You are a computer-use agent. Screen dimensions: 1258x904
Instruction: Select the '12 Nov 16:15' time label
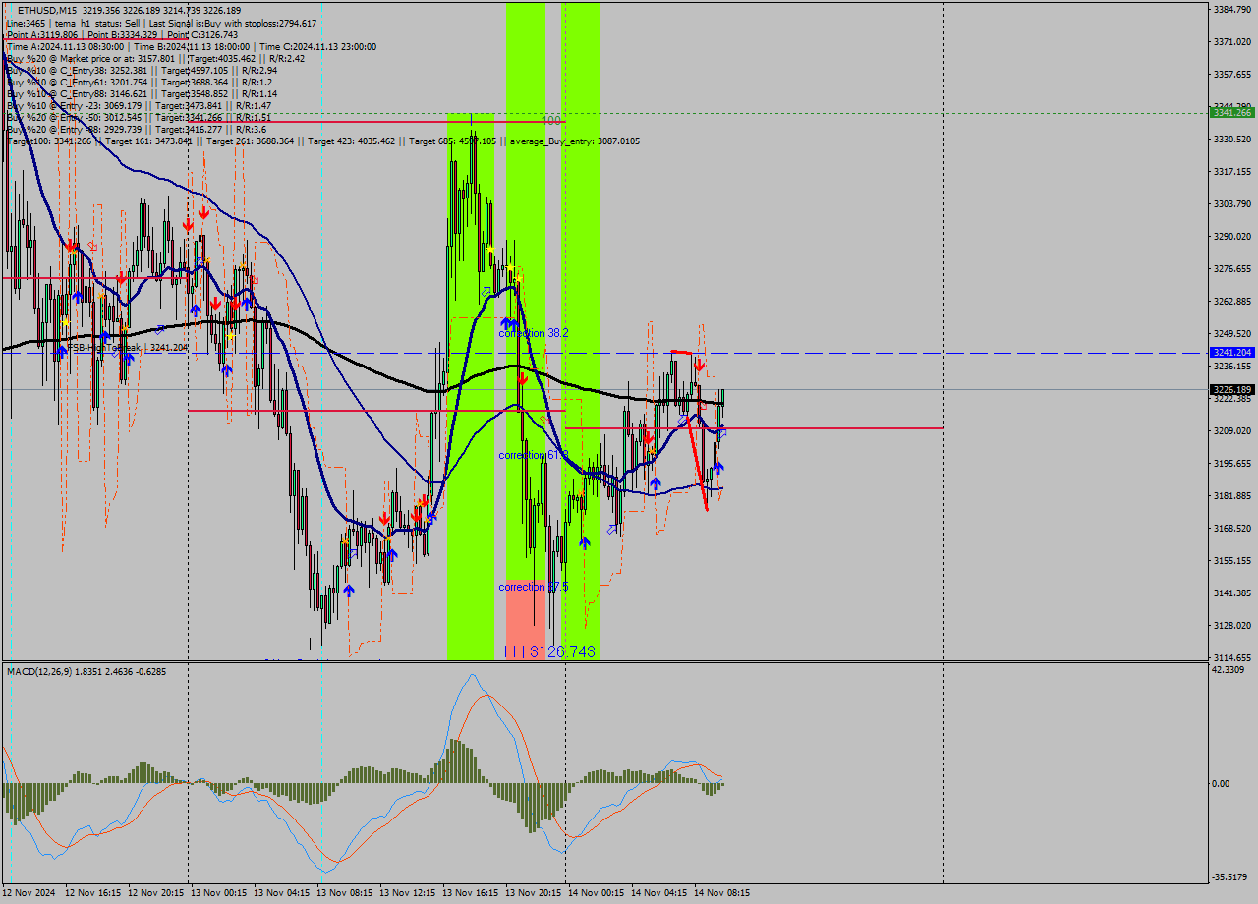[x=92, y=893]
